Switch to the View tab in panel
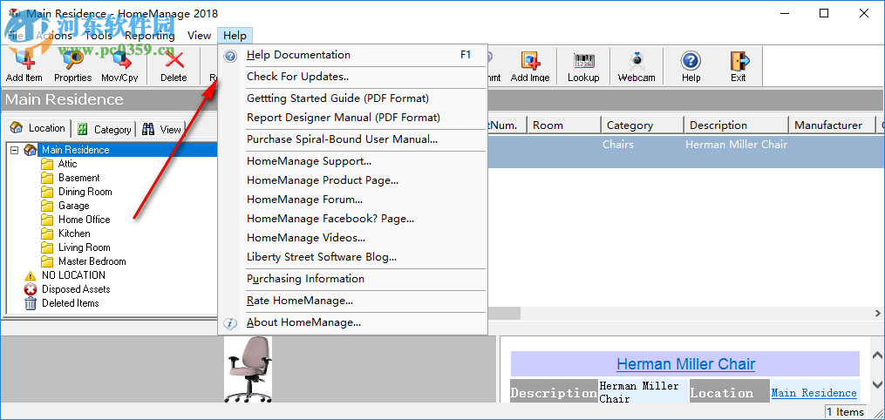 point(162,130)
